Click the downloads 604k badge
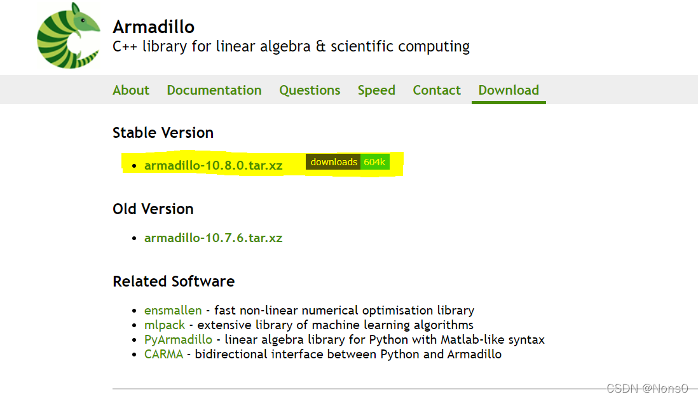Screen dimensions: 698x399 347,162
